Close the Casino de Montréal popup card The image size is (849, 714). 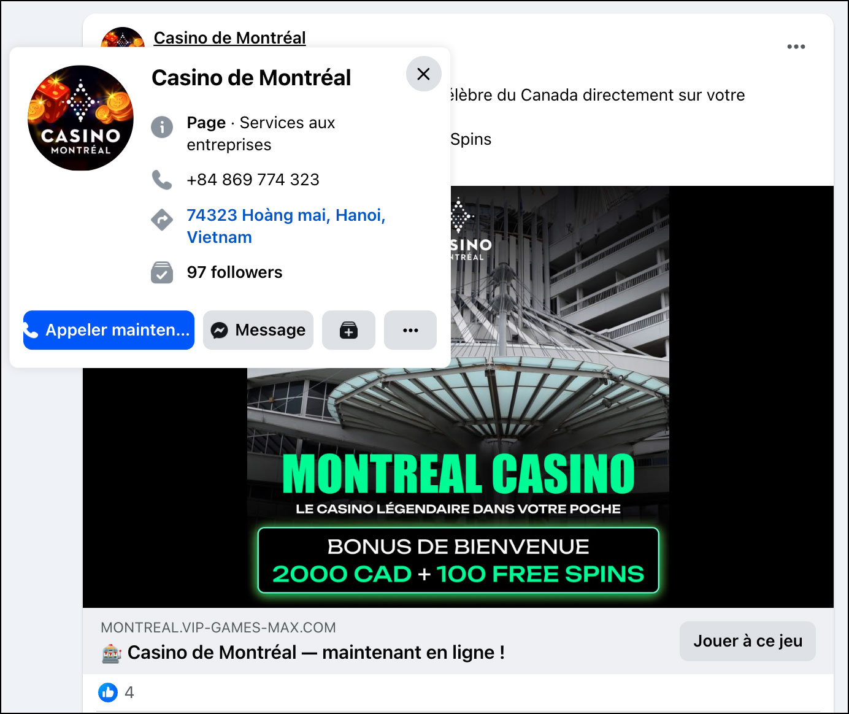pyautogui.click(x=423, y=74)
